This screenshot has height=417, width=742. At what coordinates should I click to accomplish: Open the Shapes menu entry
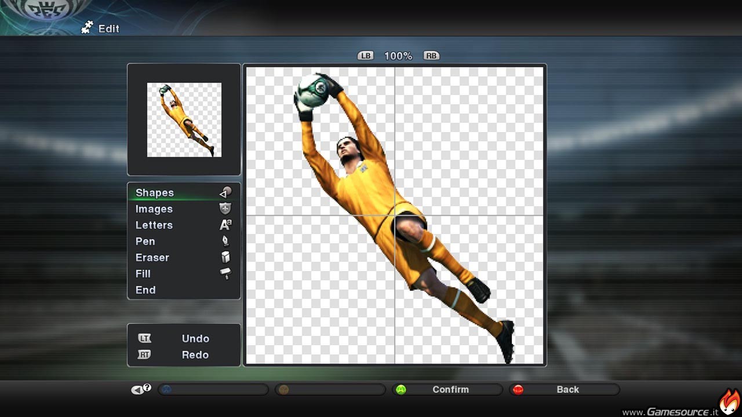click(155, 193)
